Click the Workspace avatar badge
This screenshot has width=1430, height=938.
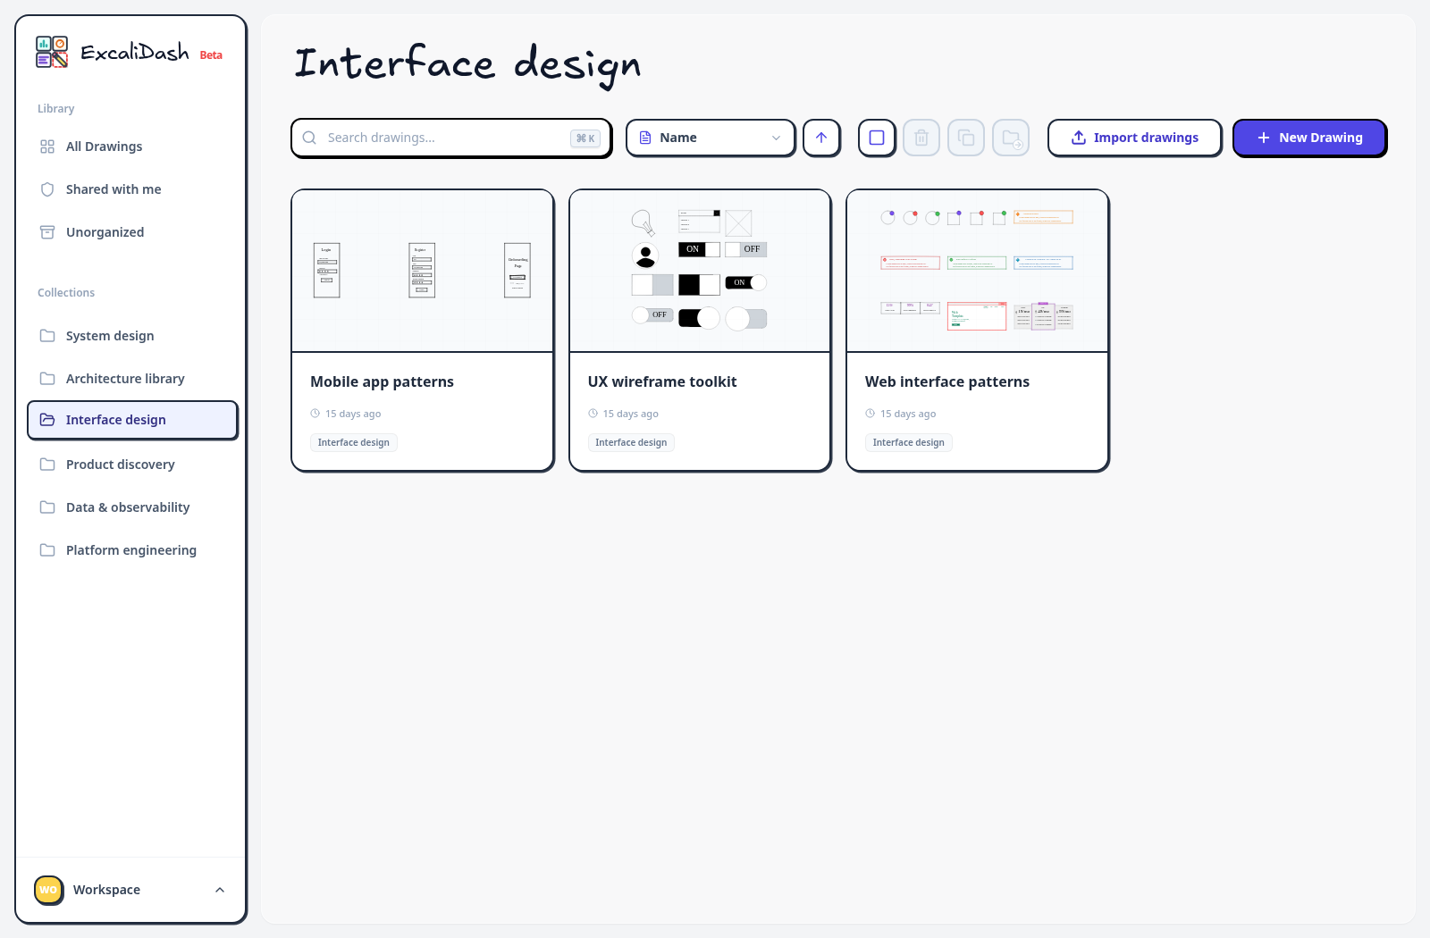tap(48, 890)
